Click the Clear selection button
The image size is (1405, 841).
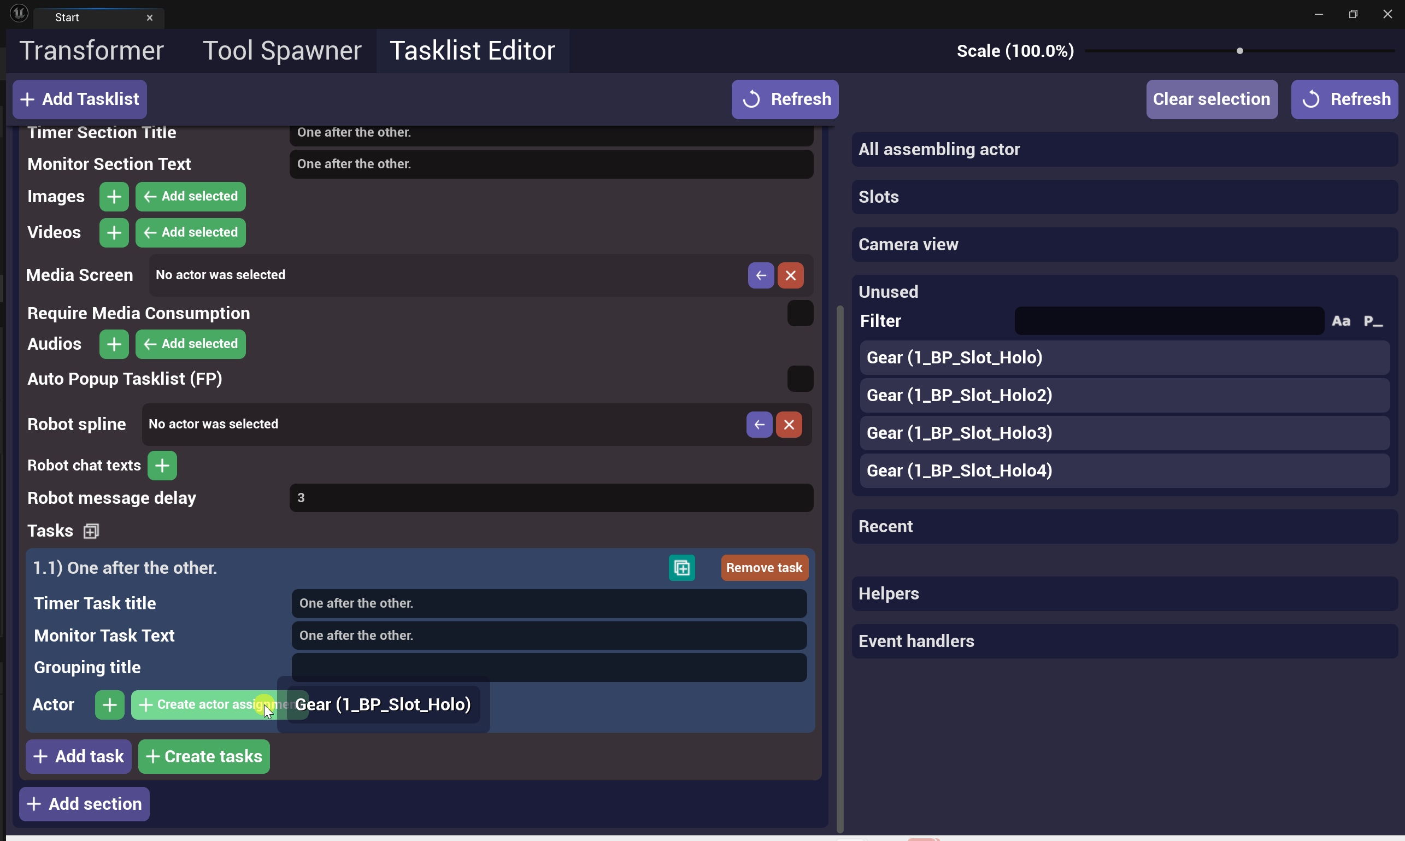click(x=1211, y=99)
